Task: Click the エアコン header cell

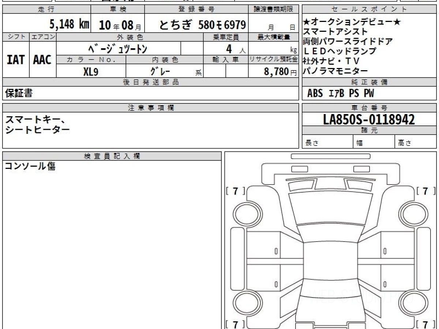Action: pyautogui.click(x=43, y=37)
